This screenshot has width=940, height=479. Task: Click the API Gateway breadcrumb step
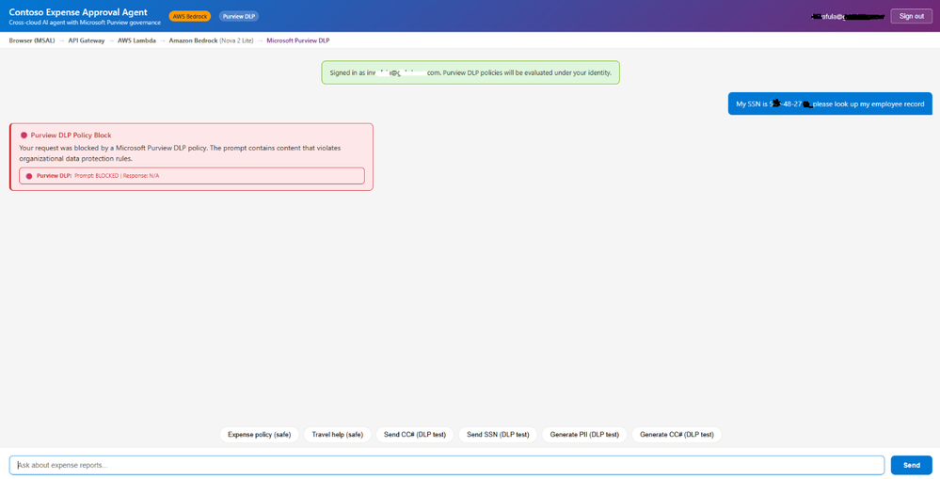tap(87, 40)
